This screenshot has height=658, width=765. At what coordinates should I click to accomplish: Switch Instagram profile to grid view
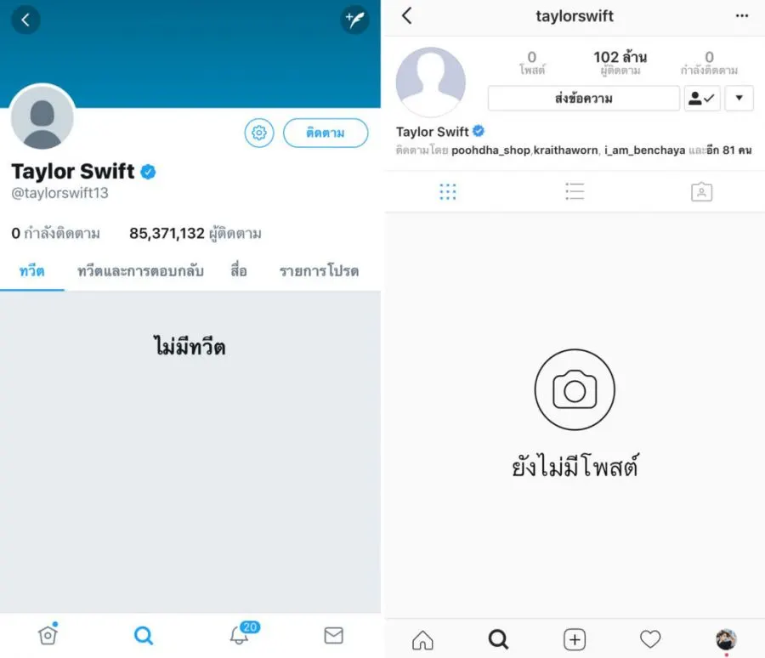pyautogui.click(x=448, y=192)
